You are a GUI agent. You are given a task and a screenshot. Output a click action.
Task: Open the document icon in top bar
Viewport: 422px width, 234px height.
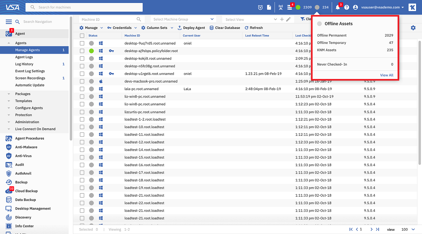[269, 7]
